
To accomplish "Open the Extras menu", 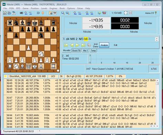I will click(x=80, y=8).
